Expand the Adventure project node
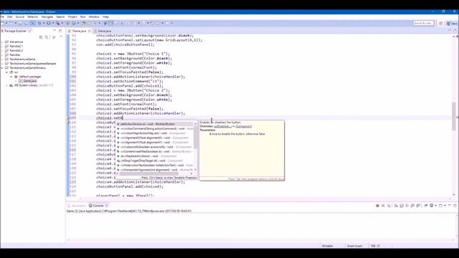 pyautogui.click(x=3, y=42)
